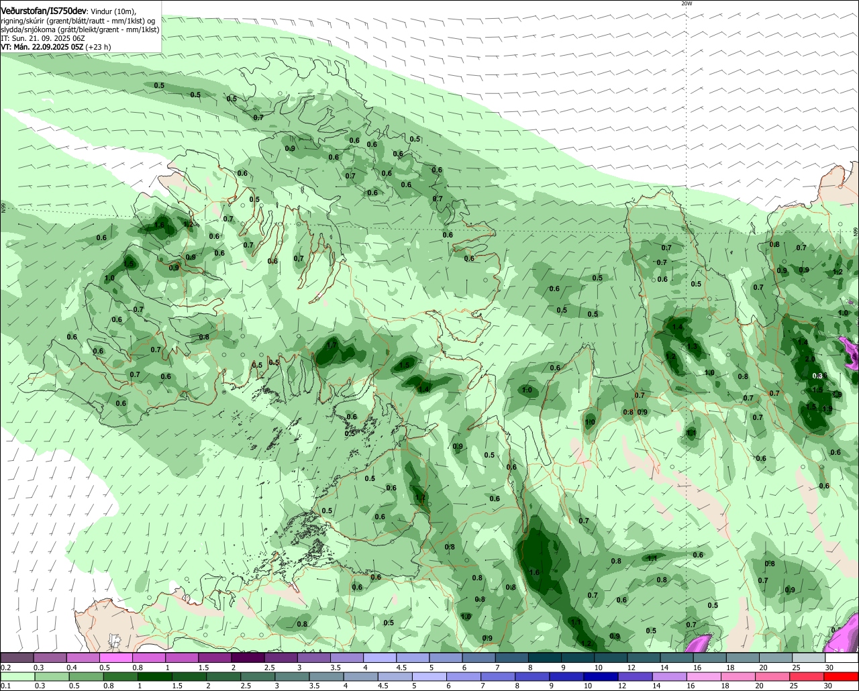
Task: Pick the white snow legend swatch above 30
Action: point(842,657)
